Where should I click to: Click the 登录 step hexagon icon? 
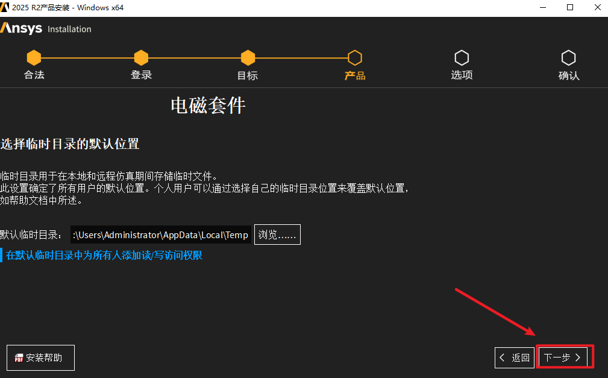pos(141,58)
